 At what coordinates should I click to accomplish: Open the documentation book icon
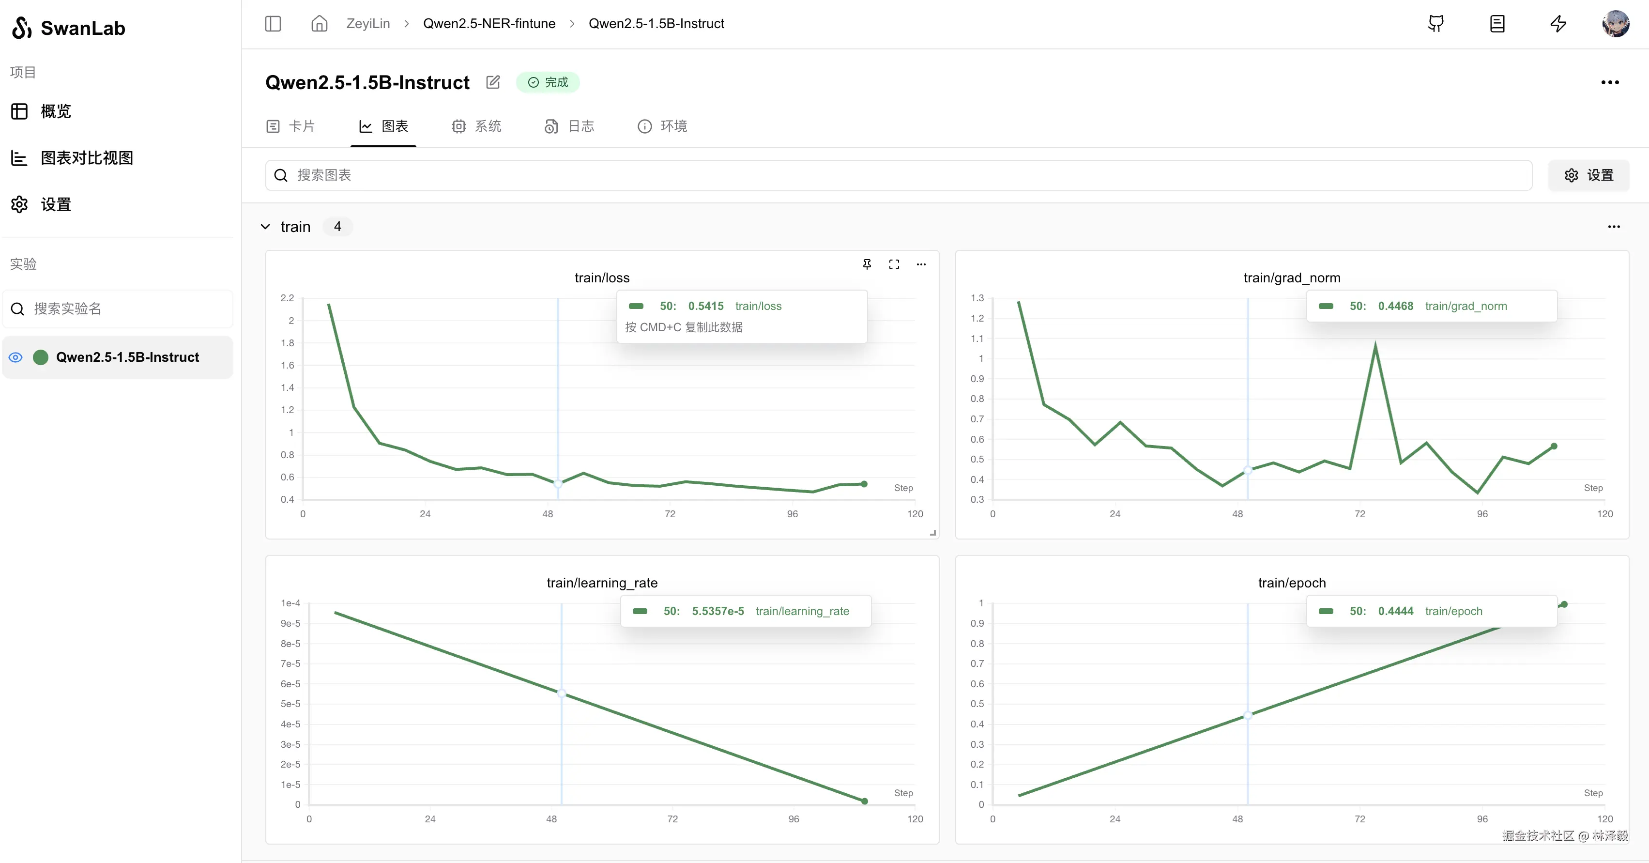point(1496,24)
